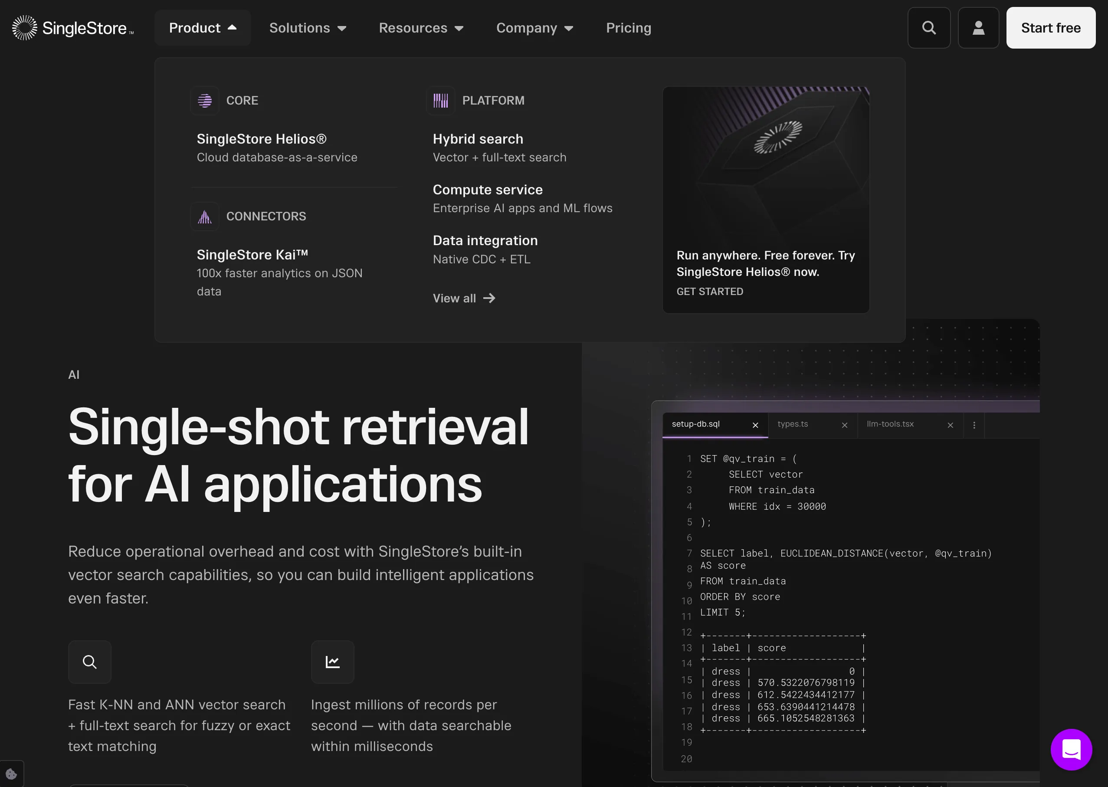Click code line 'LIMIT 5;'

(x=722, y=613)
